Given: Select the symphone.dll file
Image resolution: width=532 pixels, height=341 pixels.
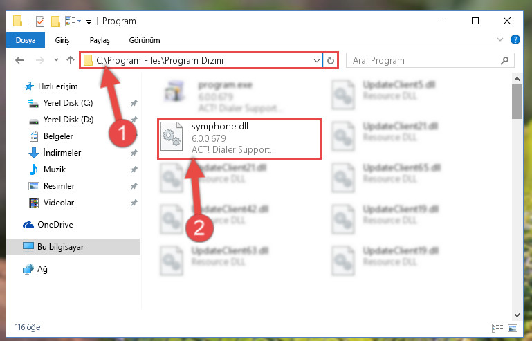Looking at the screenshot, I should tap(239, 139).
